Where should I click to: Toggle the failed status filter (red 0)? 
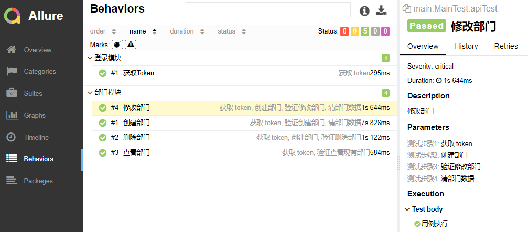(x=344, y=31)
